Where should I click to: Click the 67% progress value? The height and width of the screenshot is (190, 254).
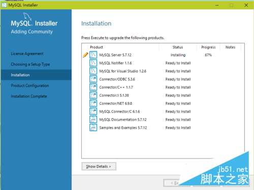tap(208, 55)
